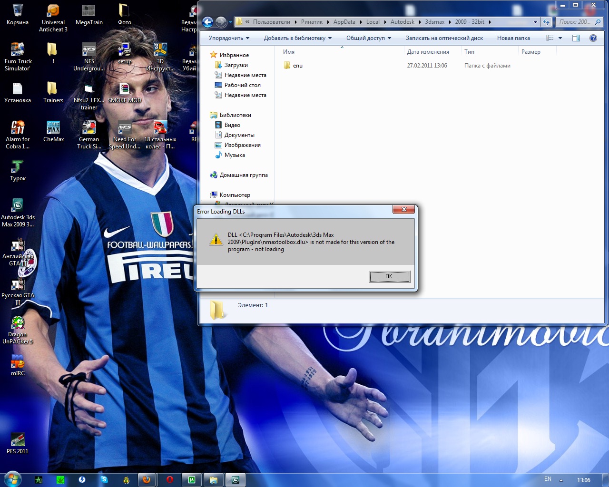Go back in Explorer window
Screen dimensions: 609x487
pyautogui.click(x=207, y=22)
